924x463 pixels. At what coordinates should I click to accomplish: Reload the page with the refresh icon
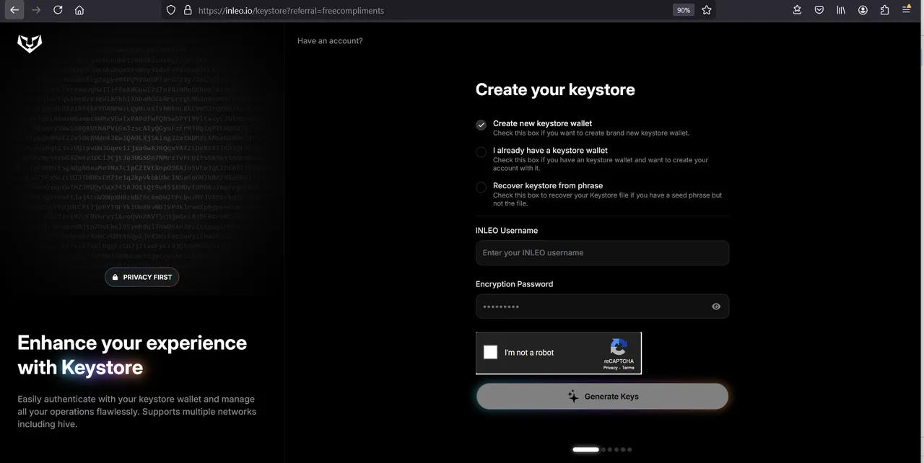point(58,10)
